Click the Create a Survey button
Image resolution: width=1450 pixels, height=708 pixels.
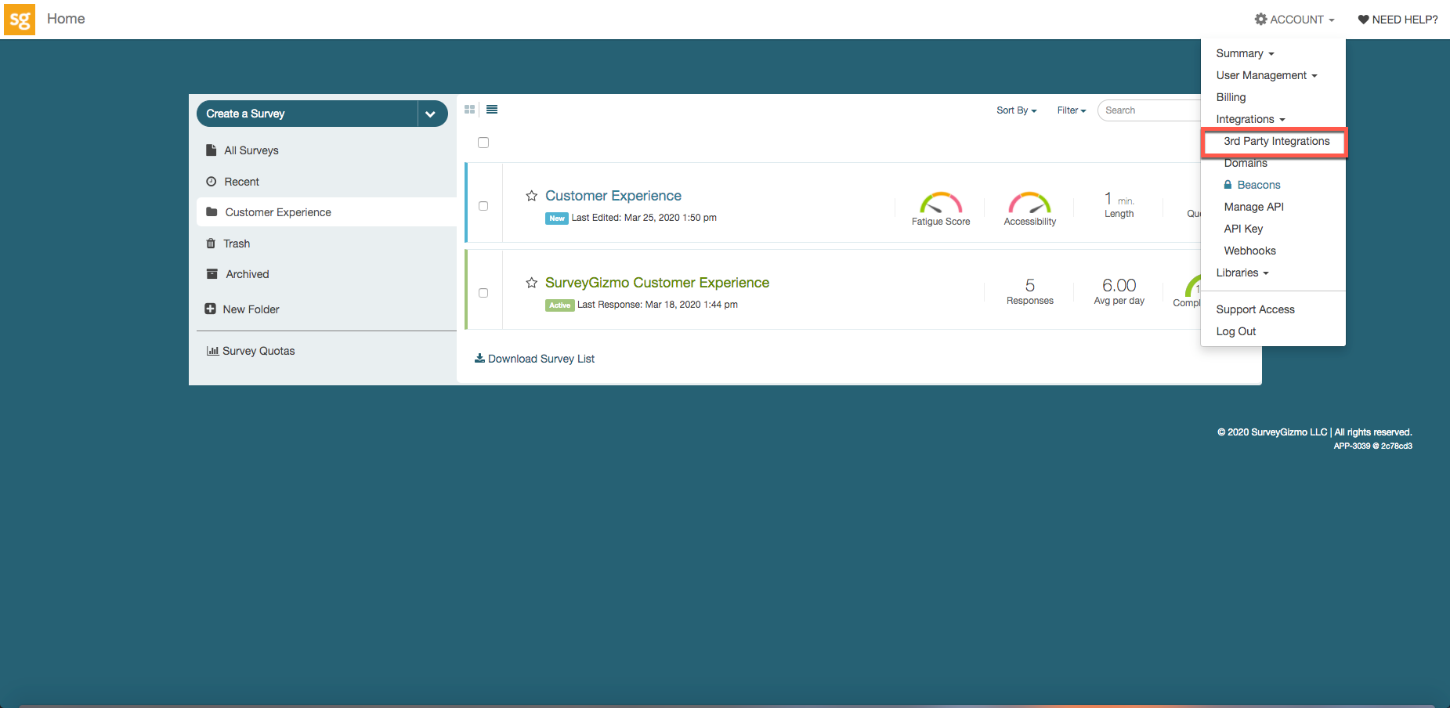click(x=307, y=114)
